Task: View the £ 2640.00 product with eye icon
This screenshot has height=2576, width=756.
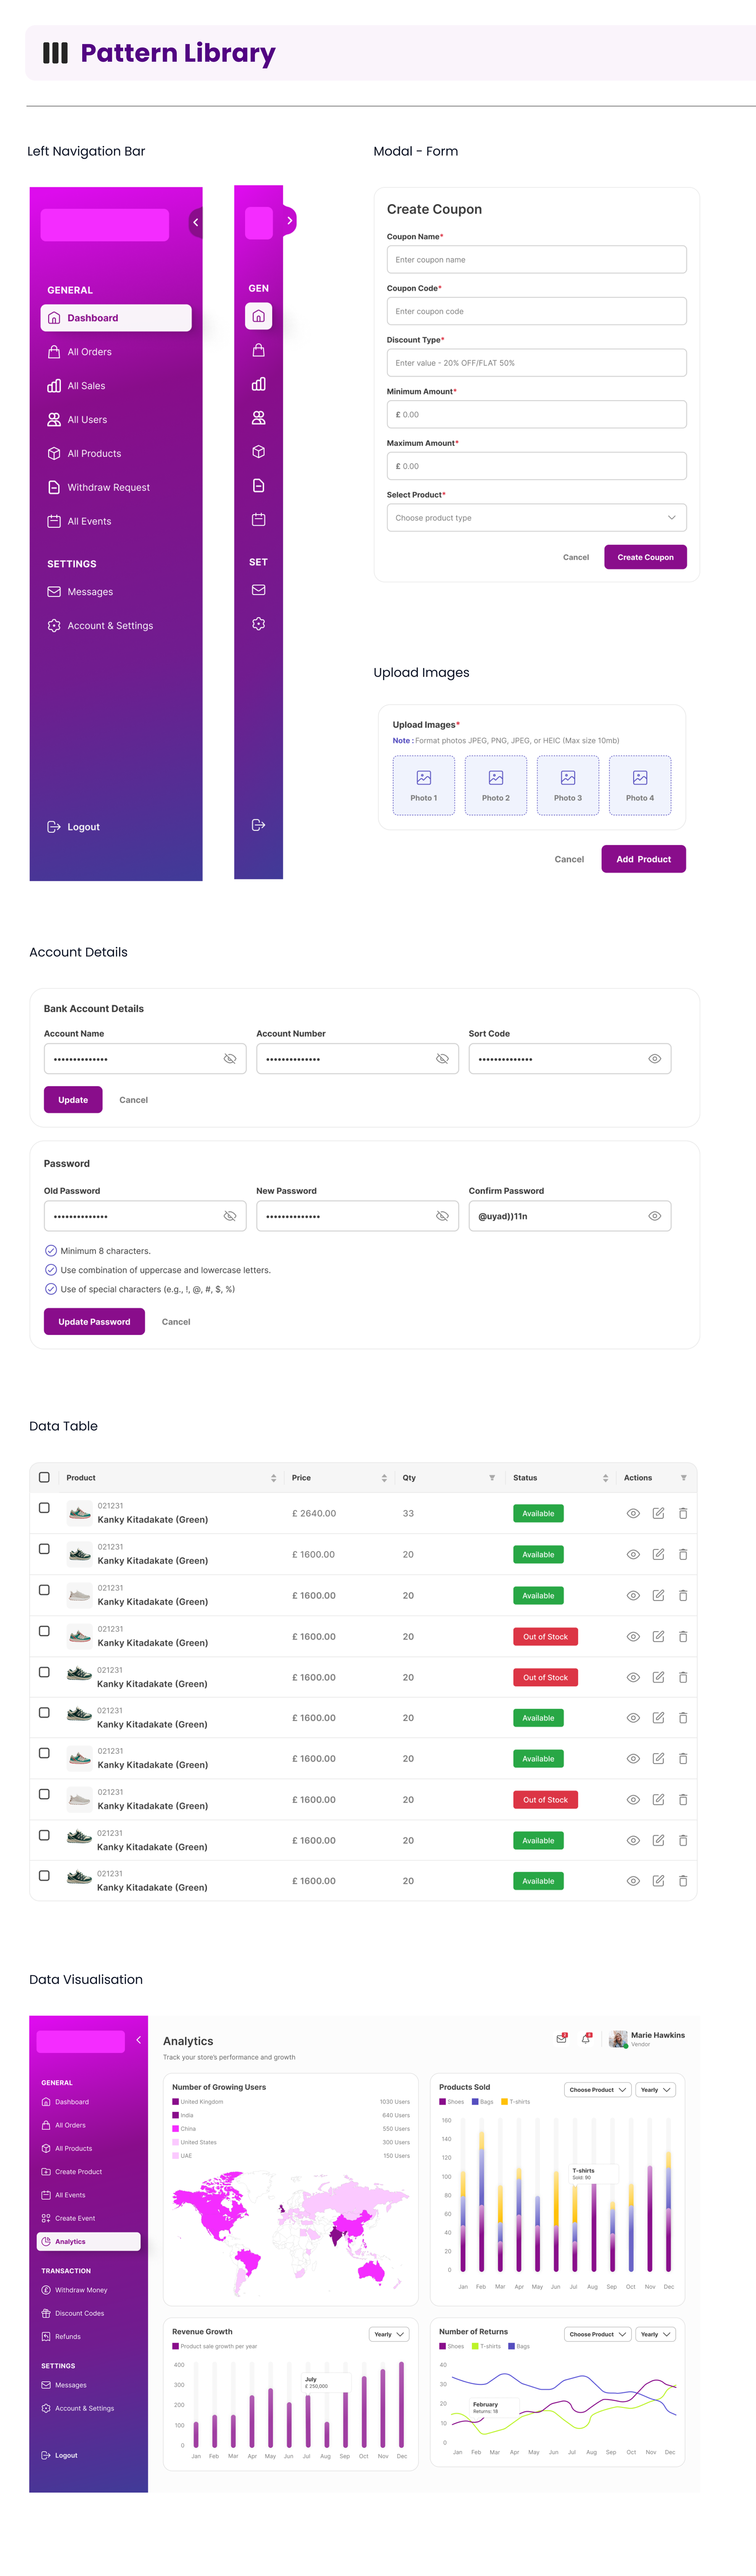Action: (633, 1514)
